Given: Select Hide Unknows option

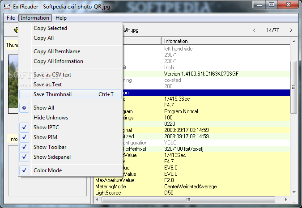Looking at the screenshot, I should coord(71,118).
